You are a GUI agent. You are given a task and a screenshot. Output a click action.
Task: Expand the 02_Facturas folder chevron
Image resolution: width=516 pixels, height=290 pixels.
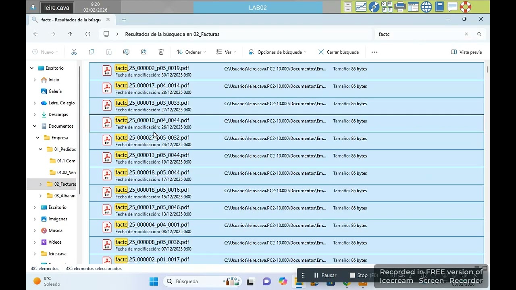point(40,184)
